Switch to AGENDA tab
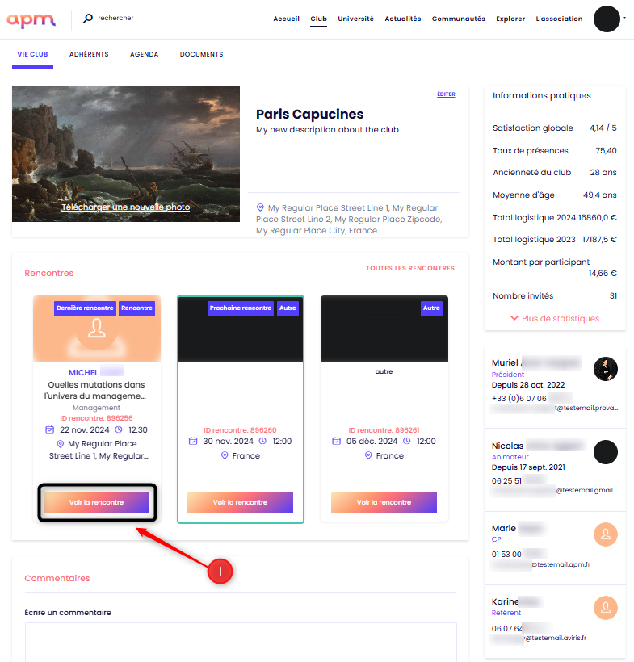Viewport: 634px width, 662px height. (x=144, y=54)
